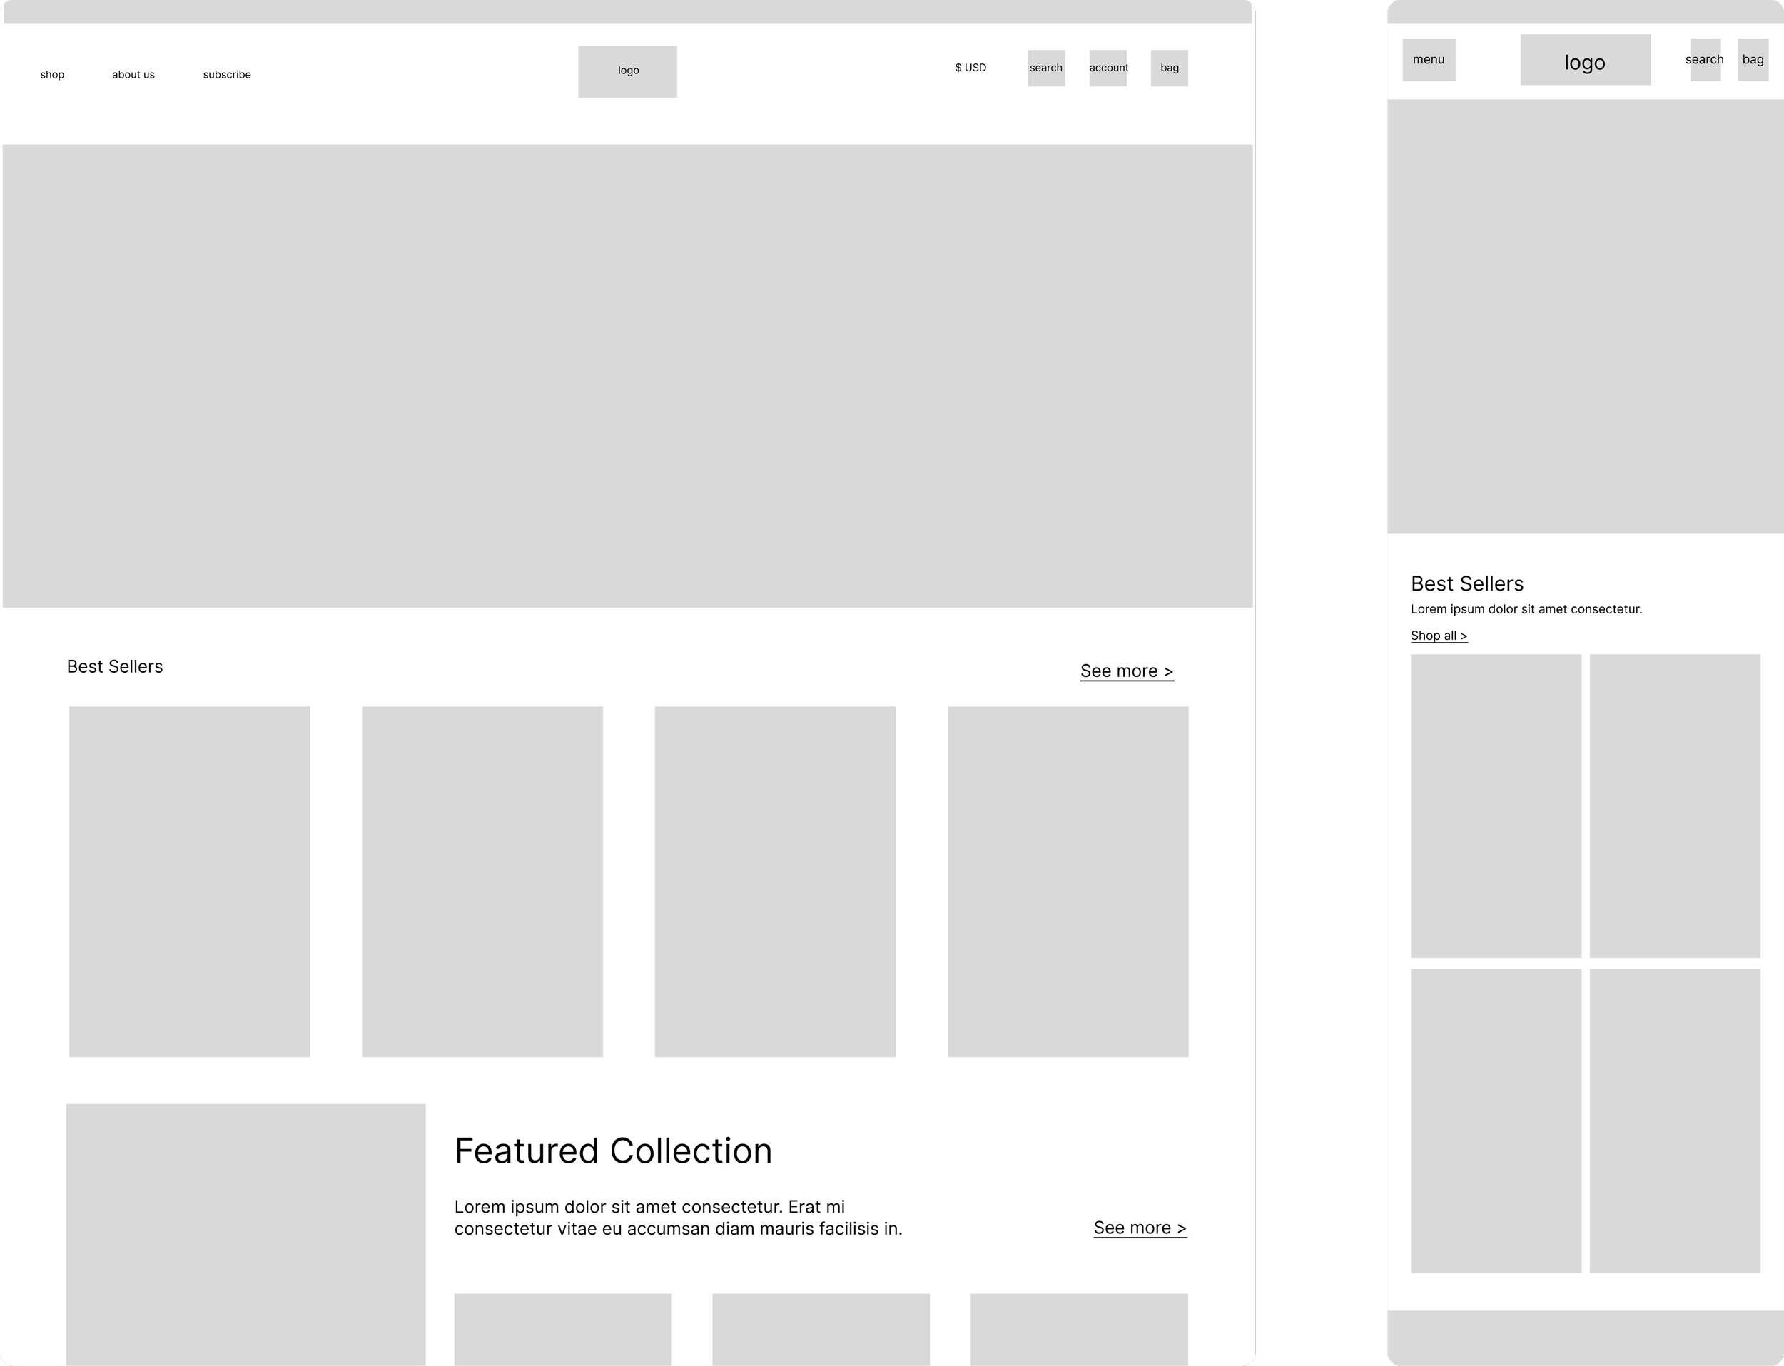This screenshot has width=1784, height=1366.
Task: Tap the mobile Shop all link
Action: point(1439,636)
